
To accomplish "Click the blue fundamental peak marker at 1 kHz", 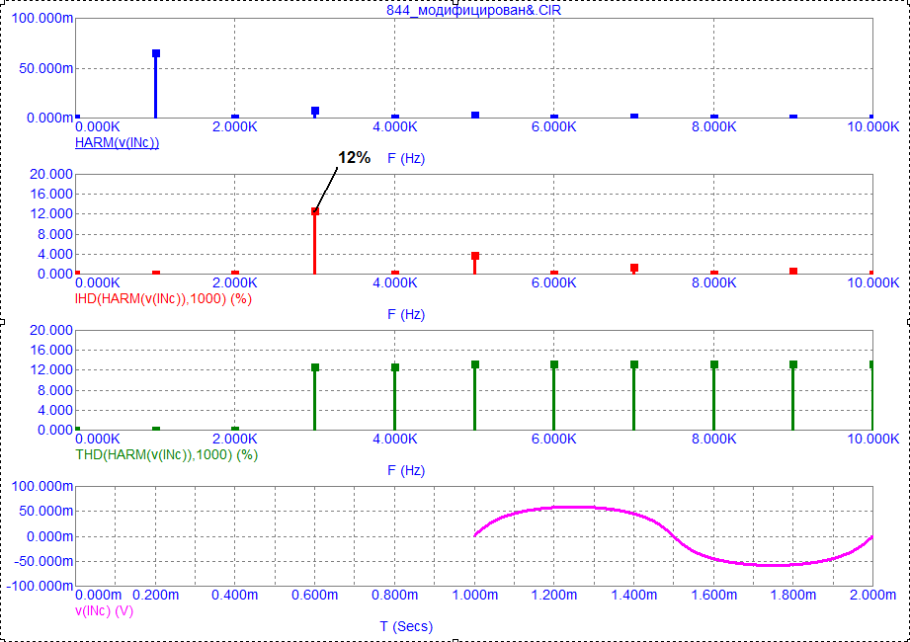I will (x=156, y=53).
